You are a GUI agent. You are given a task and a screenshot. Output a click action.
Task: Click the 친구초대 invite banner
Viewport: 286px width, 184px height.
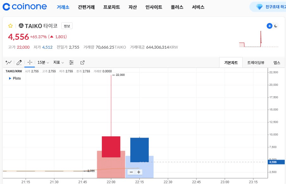[x=269, y=7]
